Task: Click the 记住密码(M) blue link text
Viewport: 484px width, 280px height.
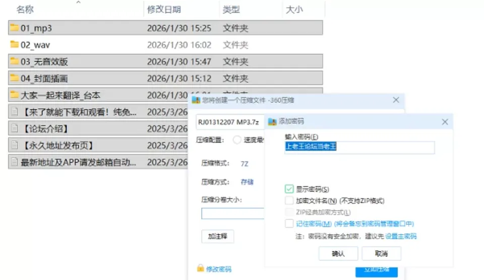Action: click(314, 224)
